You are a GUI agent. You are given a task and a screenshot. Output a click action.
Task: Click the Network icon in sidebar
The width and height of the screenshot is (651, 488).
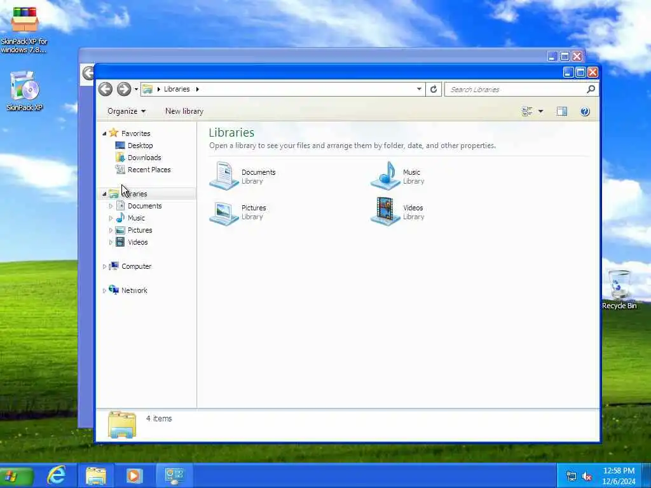[114, 290]
